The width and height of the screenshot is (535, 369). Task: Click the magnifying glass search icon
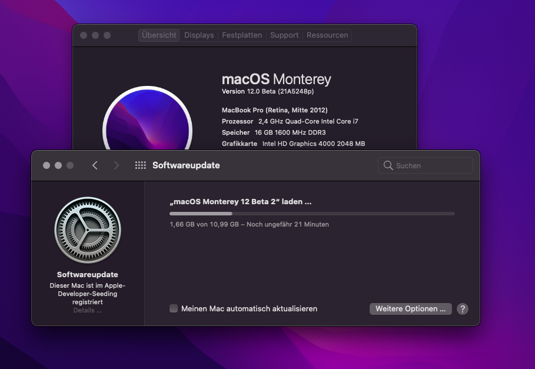388,165
